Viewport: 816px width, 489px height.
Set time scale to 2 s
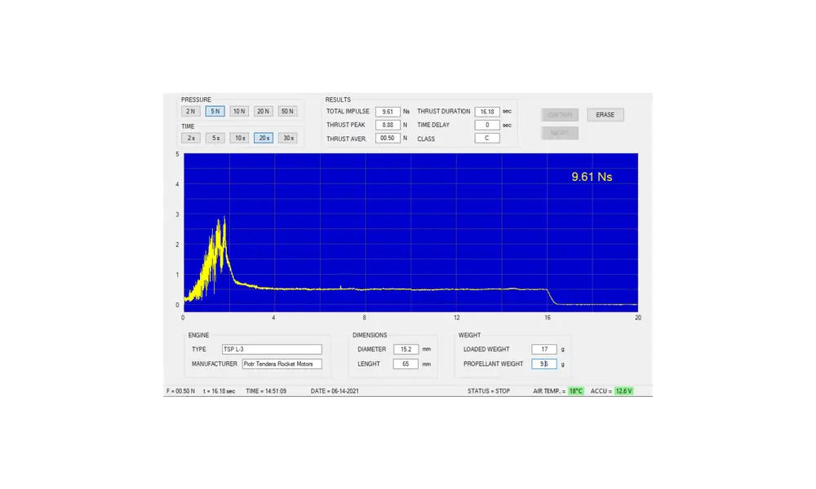click(x=190, y=139)
